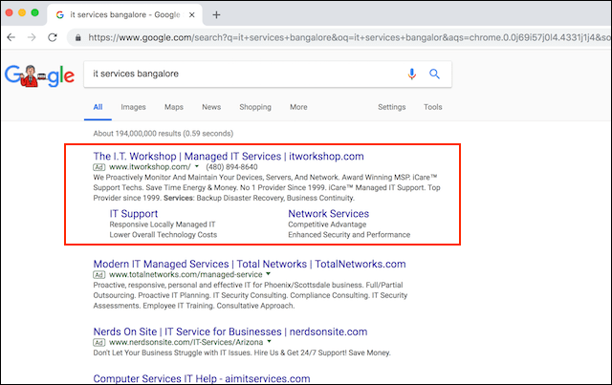The image size is (612, 385).
Task: Go back using the browser back arrow
Action: [11, 37]
